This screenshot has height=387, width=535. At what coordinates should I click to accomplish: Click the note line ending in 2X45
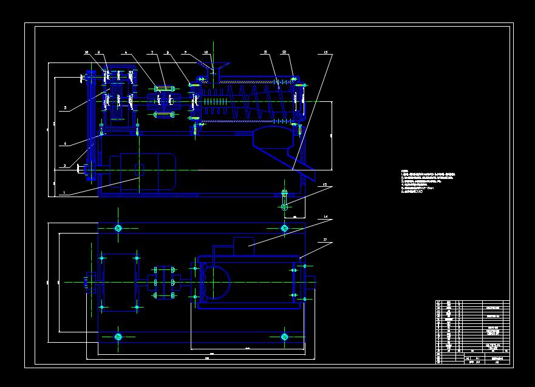[412, 192]
